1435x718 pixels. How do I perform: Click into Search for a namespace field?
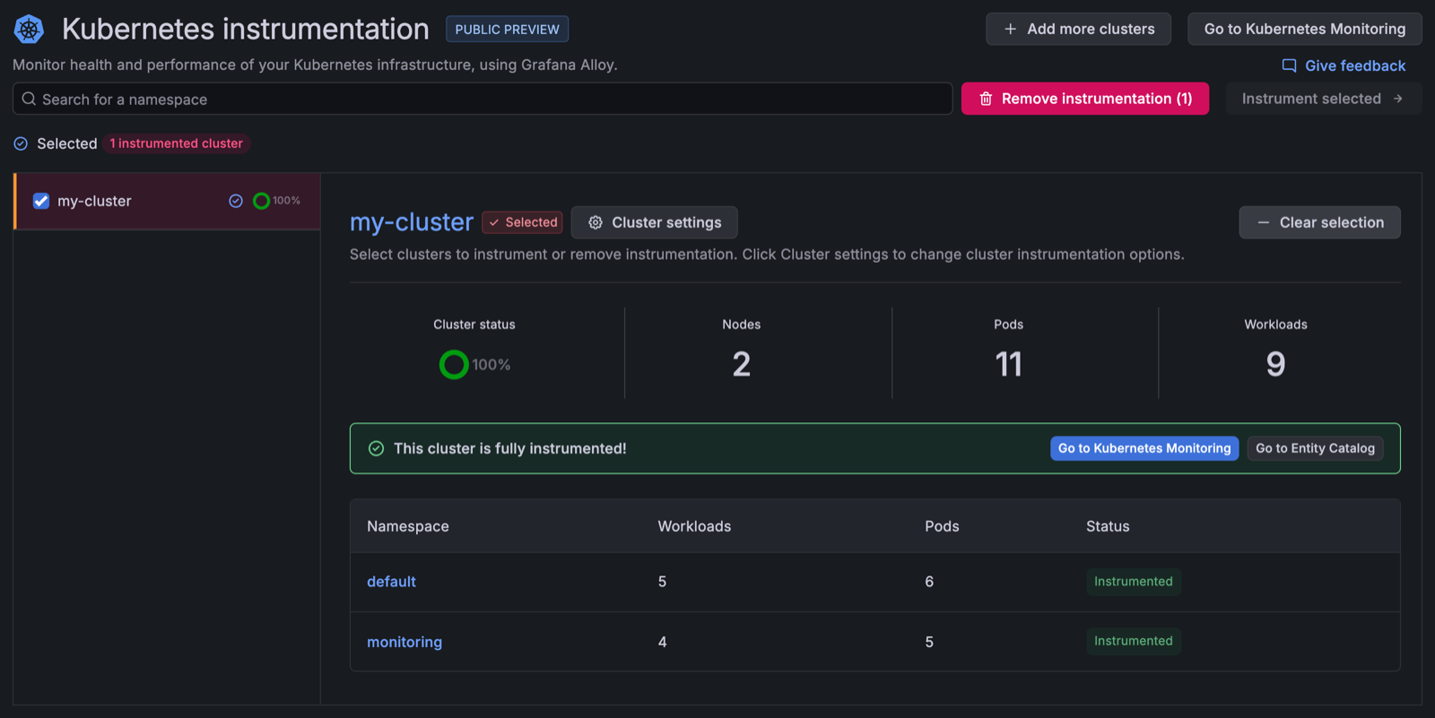tap(483, 99)
